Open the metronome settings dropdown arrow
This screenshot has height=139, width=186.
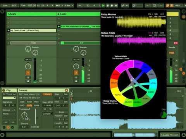pos(62,5)
